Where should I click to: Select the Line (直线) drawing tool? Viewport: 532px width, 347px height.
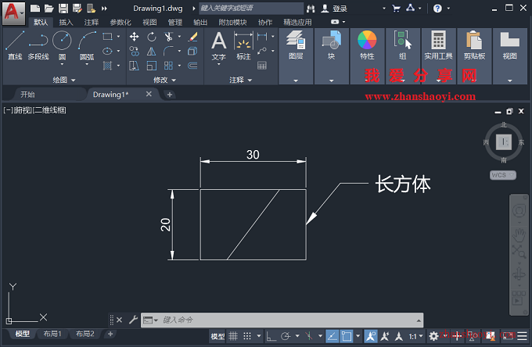point(15,45)
